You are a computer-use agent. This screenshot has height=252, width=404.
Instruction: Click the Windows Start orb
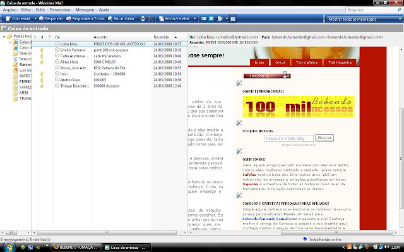point(8,248)
